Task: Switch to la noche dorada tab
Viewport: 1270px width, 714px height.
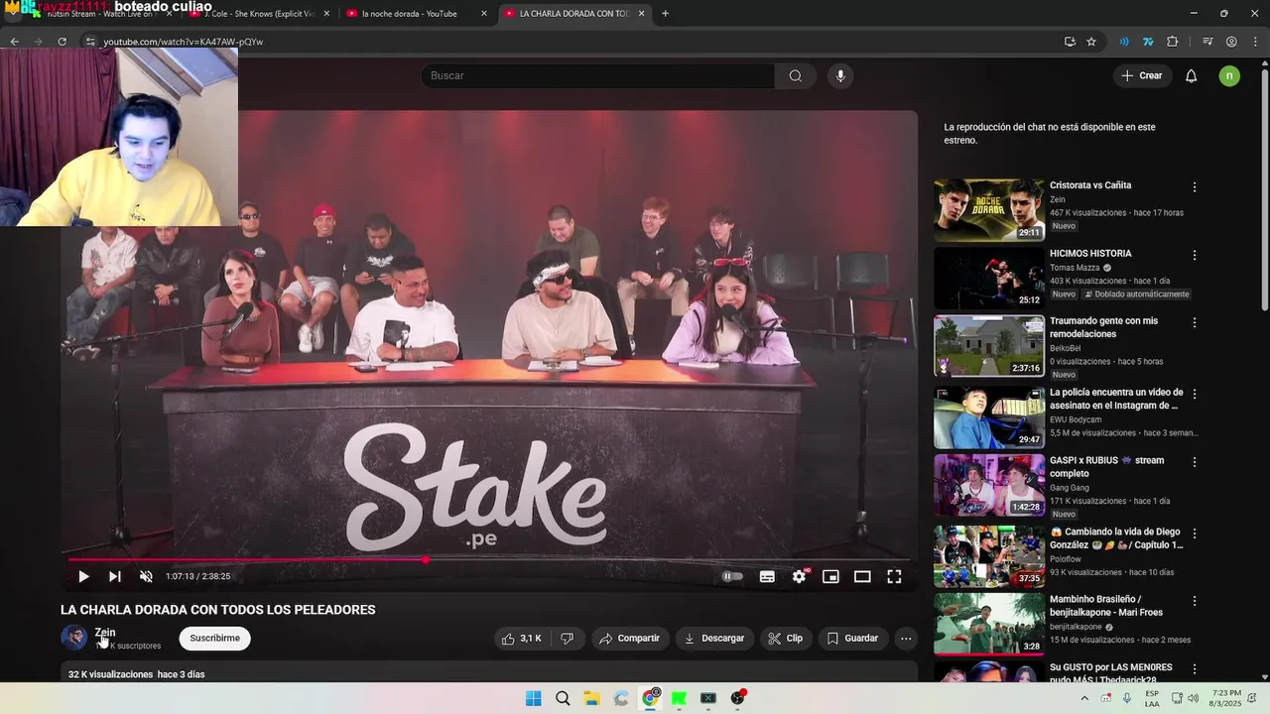Action: pos(410,14)
